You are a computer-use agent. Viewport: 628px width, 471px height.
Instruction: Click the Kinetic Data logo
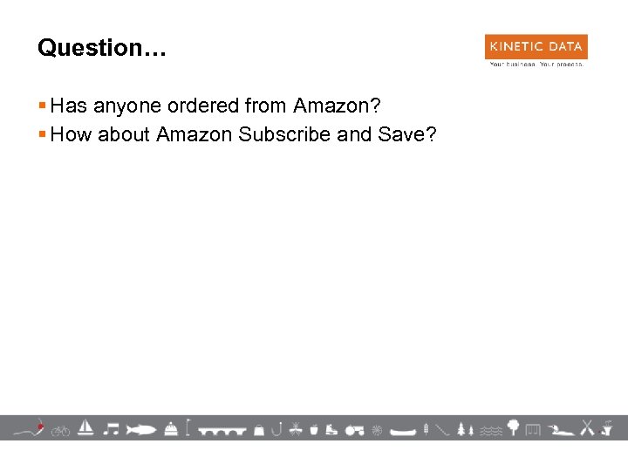536,50
